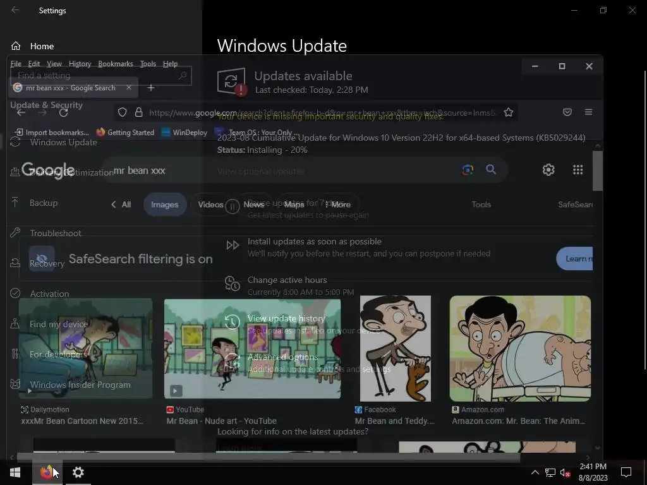Select Backup in Settings sidebar

44,203
